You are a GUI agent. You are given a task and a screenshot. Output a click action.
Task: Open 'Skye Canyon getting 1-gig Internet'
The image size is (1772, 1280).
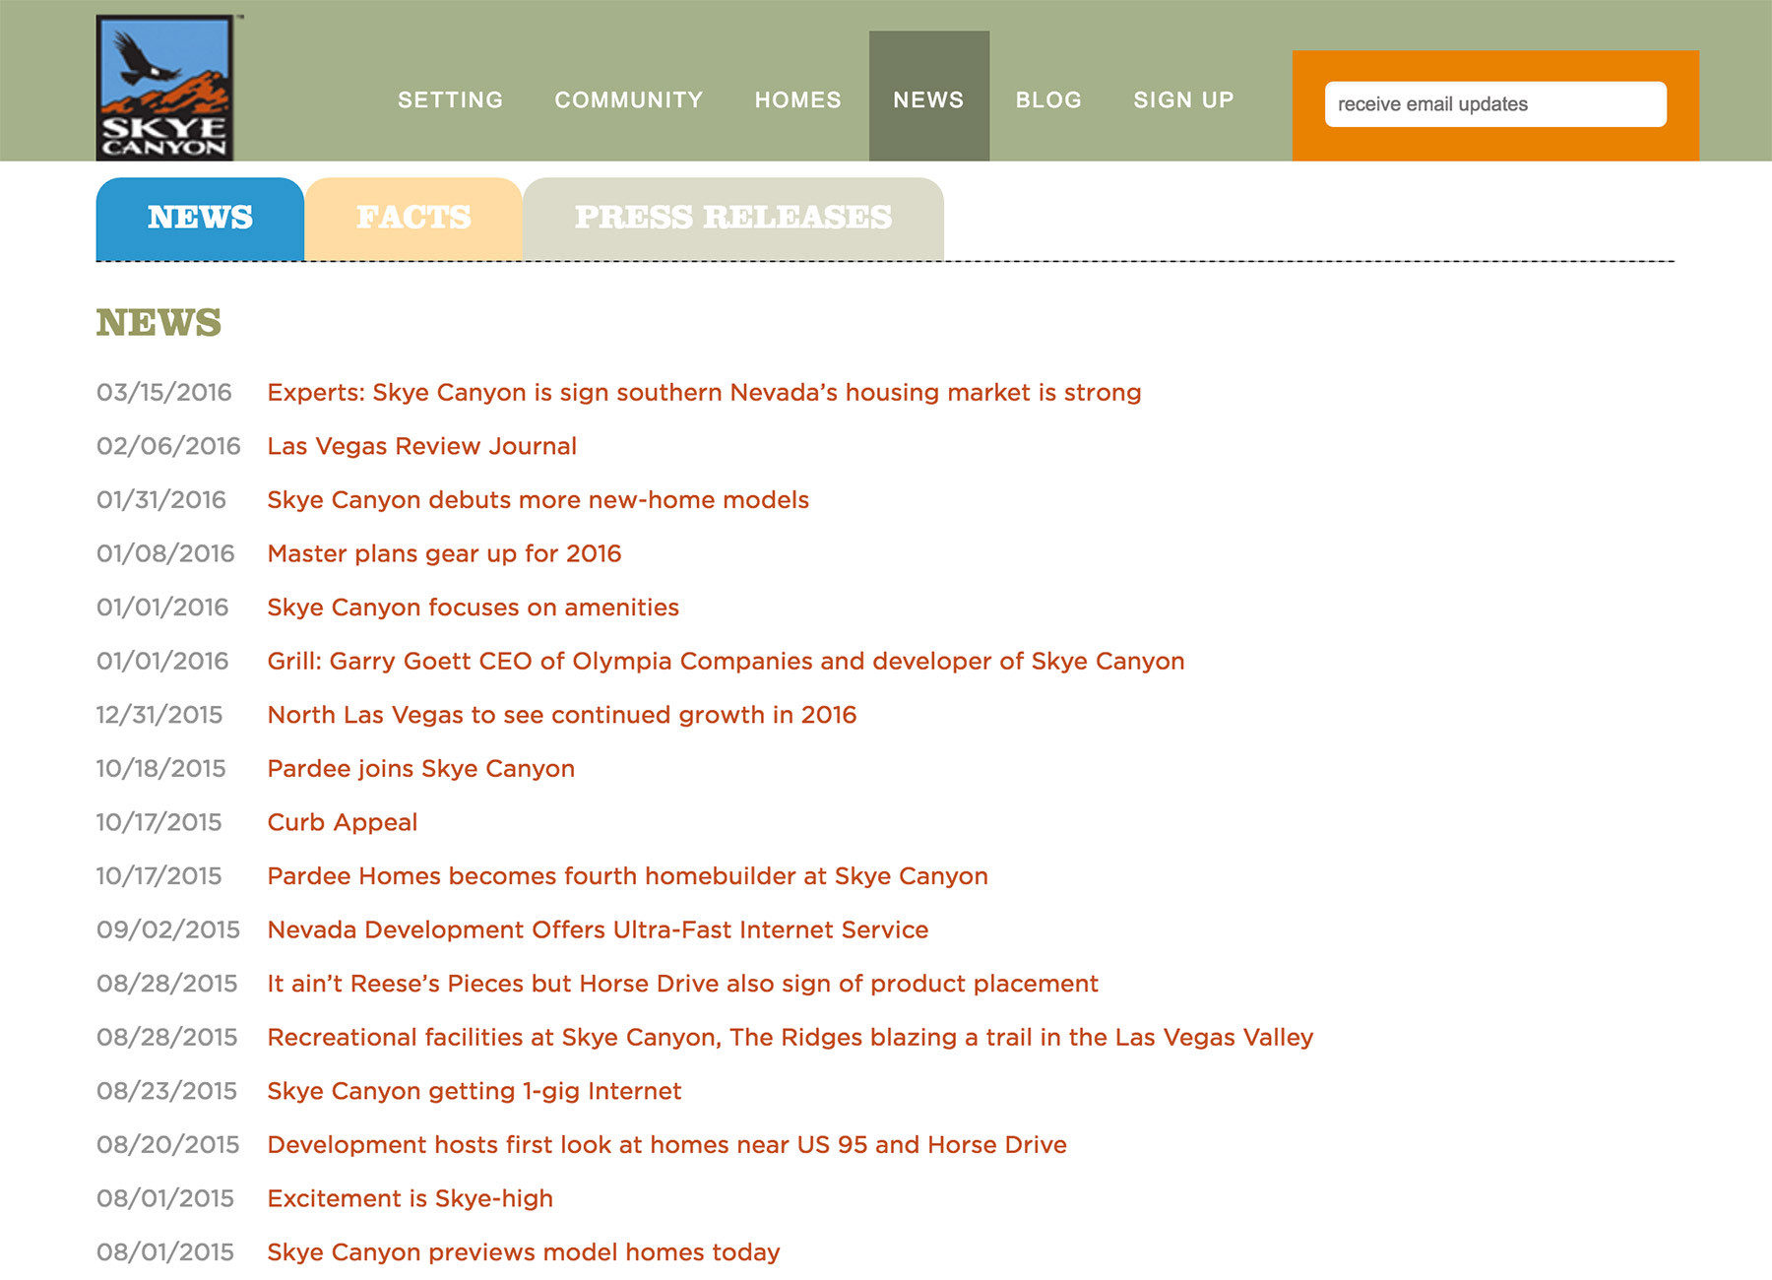point(474,1091)
